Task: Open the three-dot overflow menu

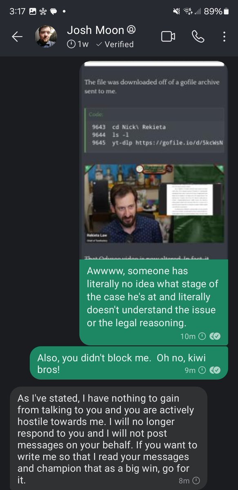Action: tap(224, 37)
